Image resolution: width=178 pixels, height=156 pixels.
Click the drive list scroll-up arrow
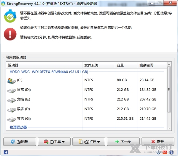pos(169,64)
